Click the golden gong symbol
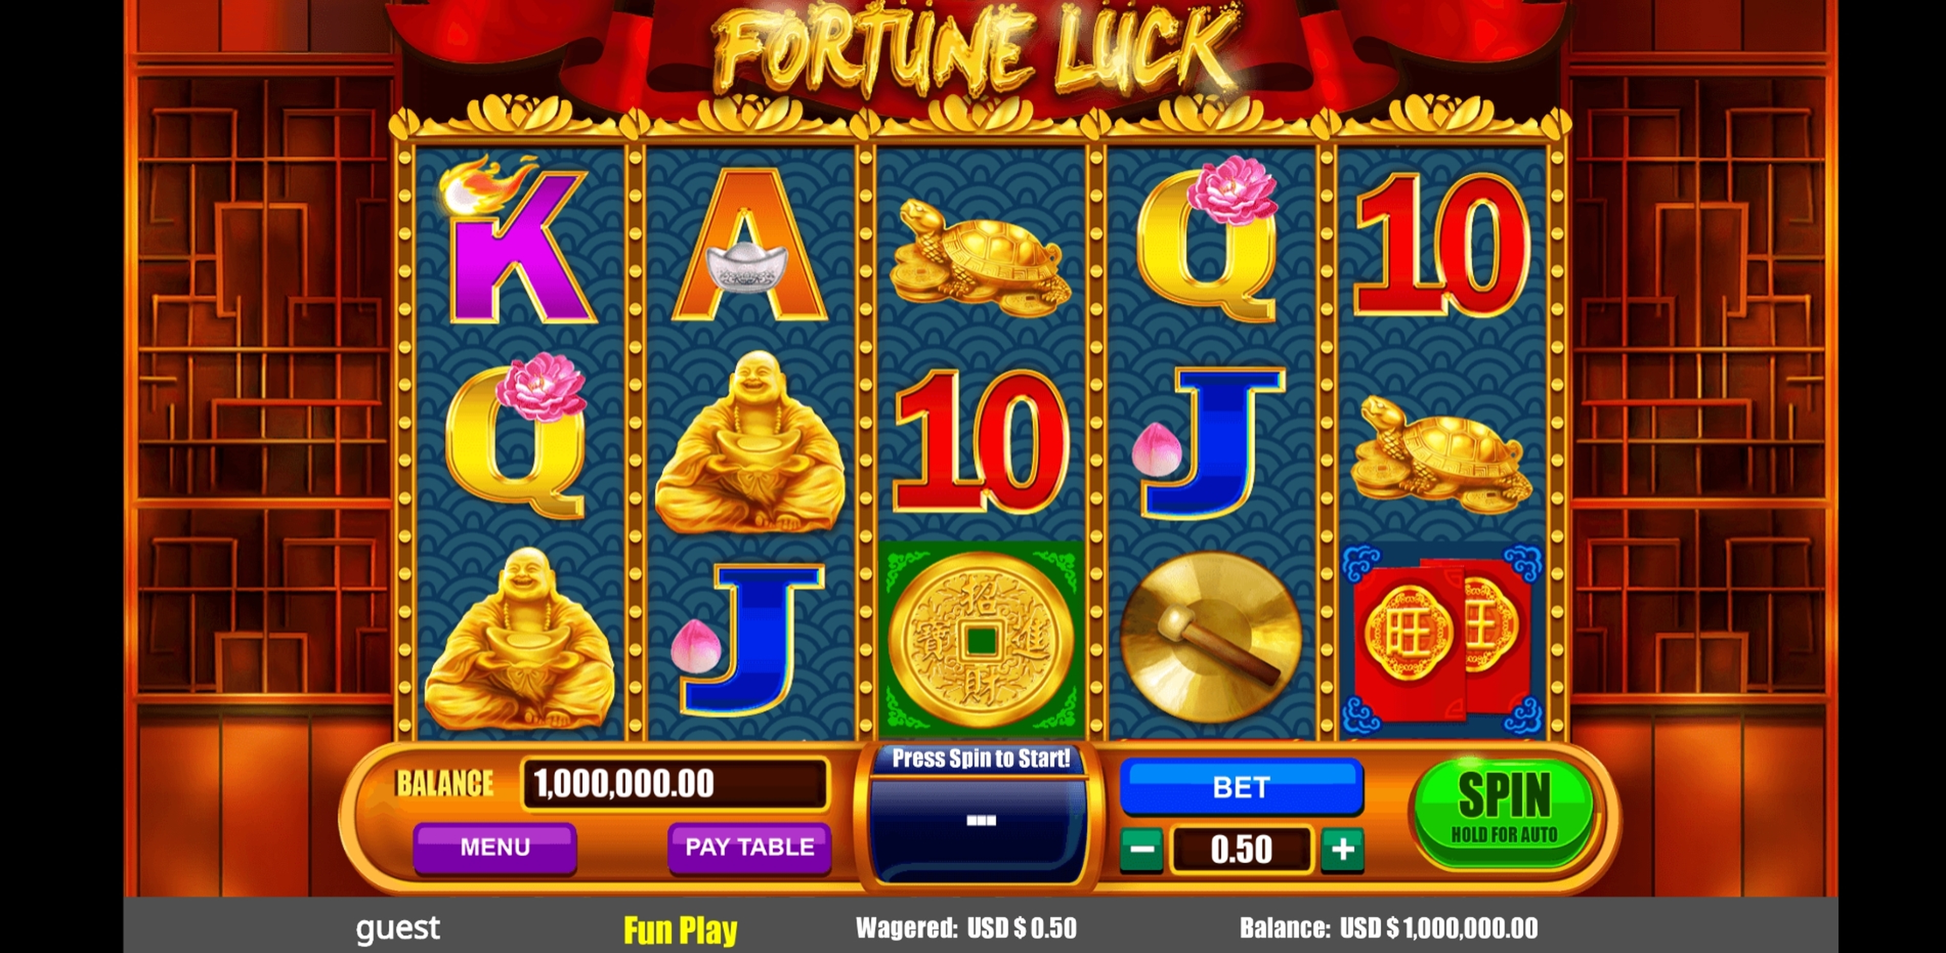The height and width of the screenshot is (953, 1946). tap(1212, 636)
